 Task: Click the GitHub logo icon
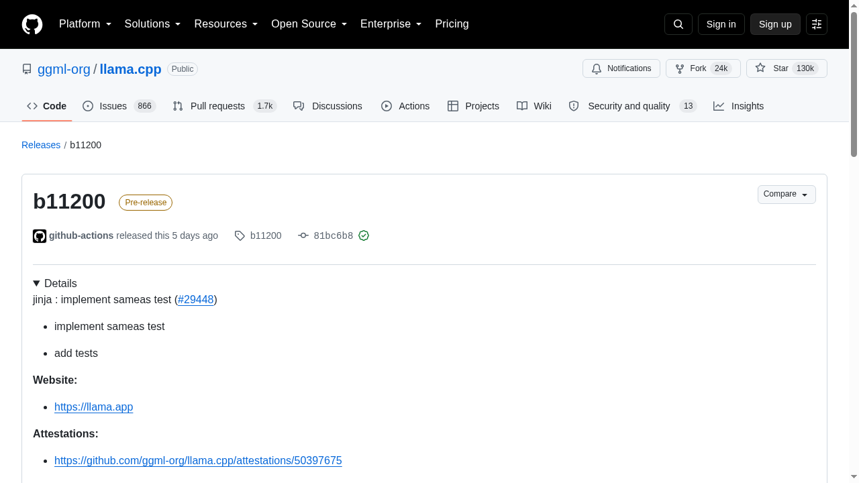(x=32, y=24)
